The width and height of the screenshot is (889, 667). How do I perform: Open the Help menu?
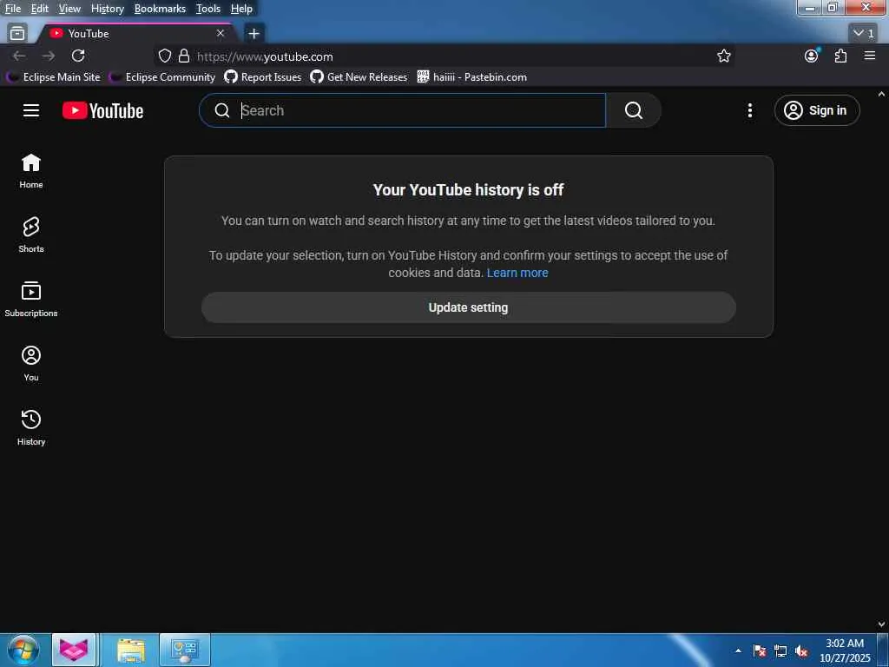(241, 9)
